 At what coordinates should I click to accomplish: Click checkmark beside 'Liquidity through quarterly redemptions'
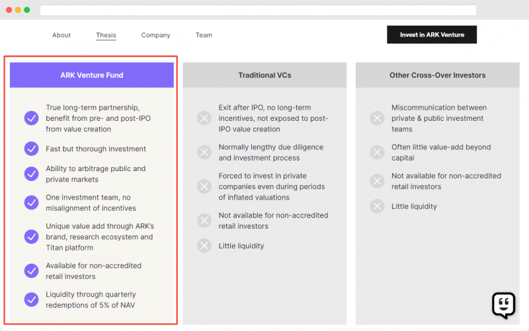click(31, 299)
